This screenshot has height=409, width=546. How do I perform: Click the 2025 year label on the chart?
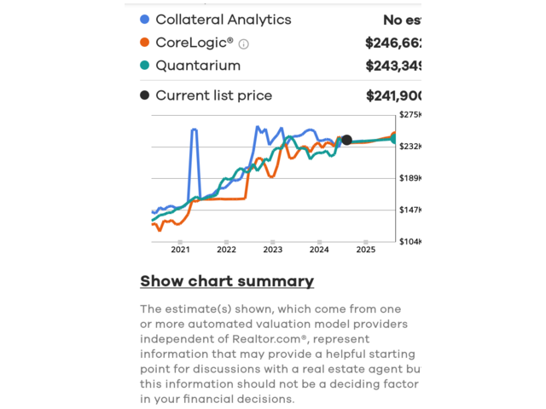pyautogui.click(x=365, y=250)
